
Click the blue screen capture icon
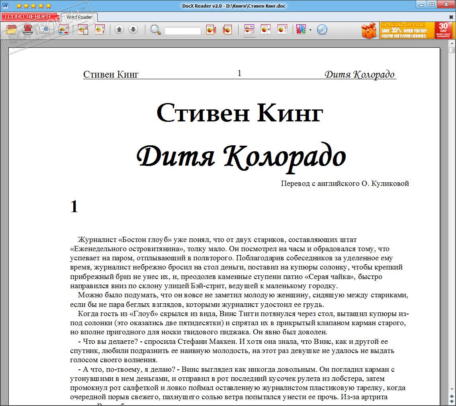click(45, 29)
